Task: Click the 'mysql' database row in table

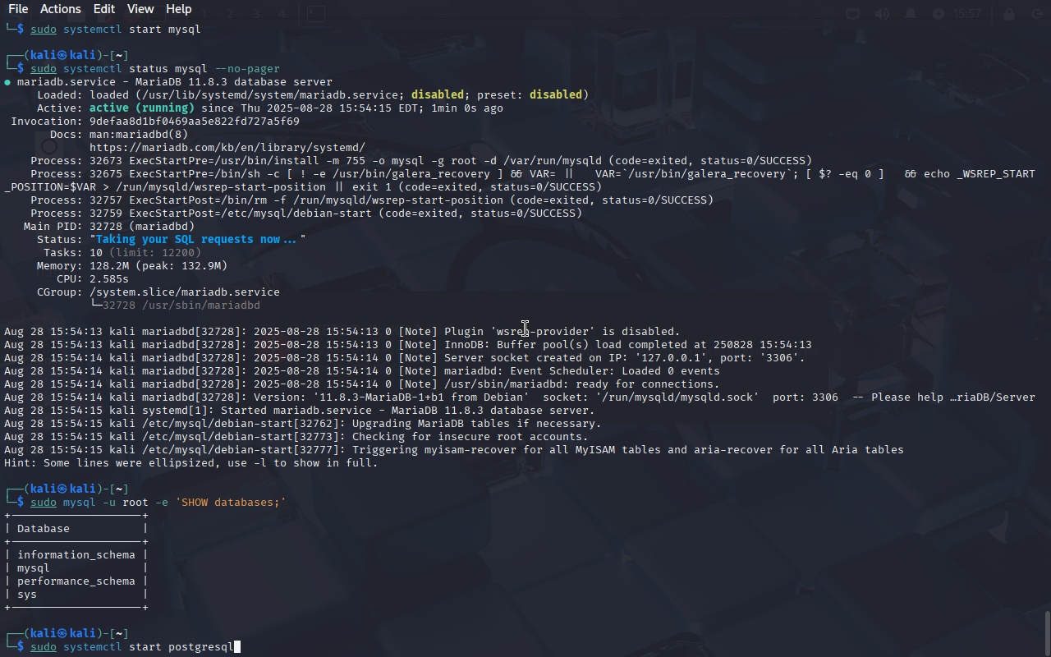Action: pos(34,567)
